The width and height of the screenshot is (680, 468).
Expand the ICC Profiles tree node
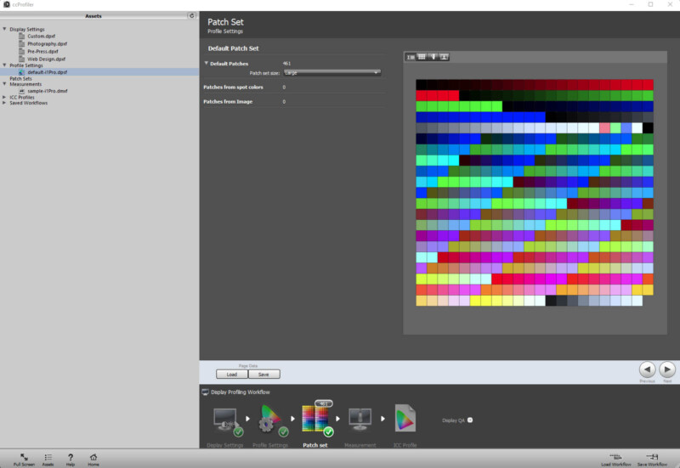click(4, 97)
